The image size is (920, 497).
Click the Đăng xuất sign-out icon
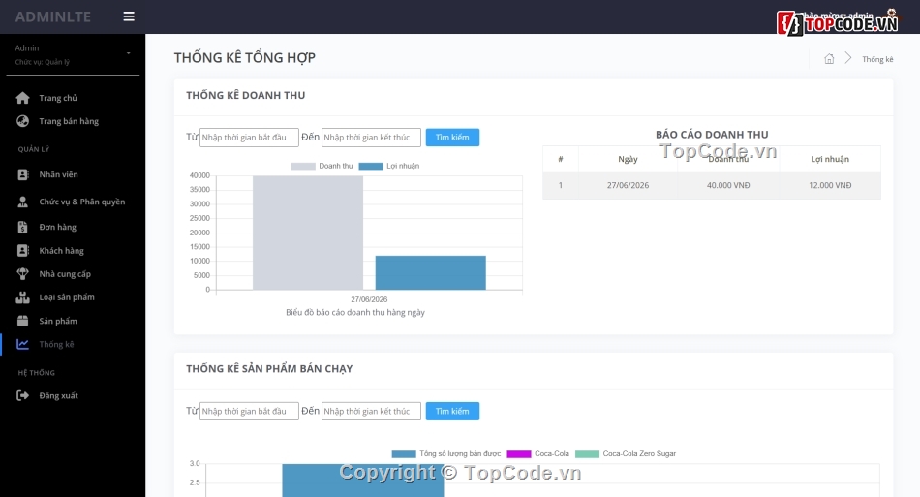click(x=23, y=395)
